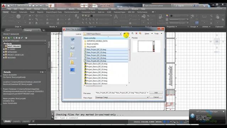Expand the Modify ribbon panel
The height and width of the screenshot is (128, 227).
pyautogui.click(x=53, y=27)
